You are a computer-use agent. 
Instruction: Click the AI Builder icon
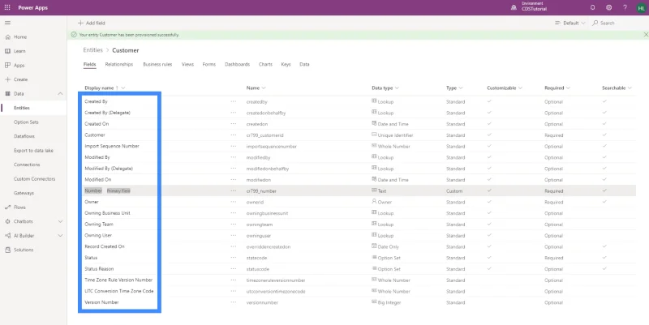tap(7, 236)
